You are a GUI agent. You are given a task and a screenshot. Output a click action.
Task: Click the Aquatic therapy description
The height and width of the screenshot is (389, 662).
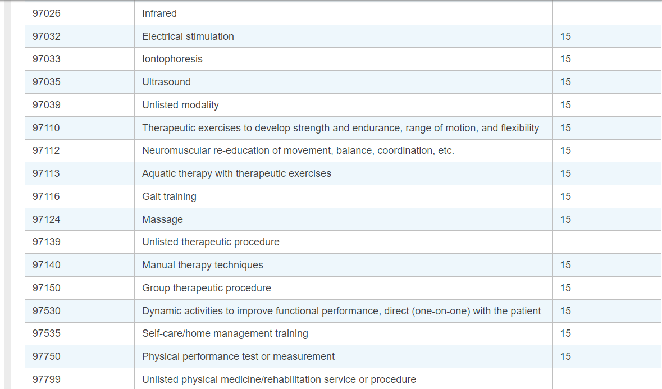click(237, 173)
